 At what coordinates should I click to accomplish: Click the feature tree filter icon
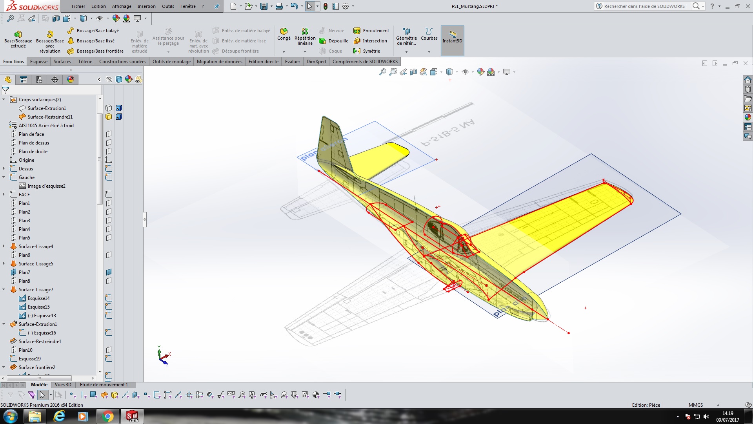5,90
